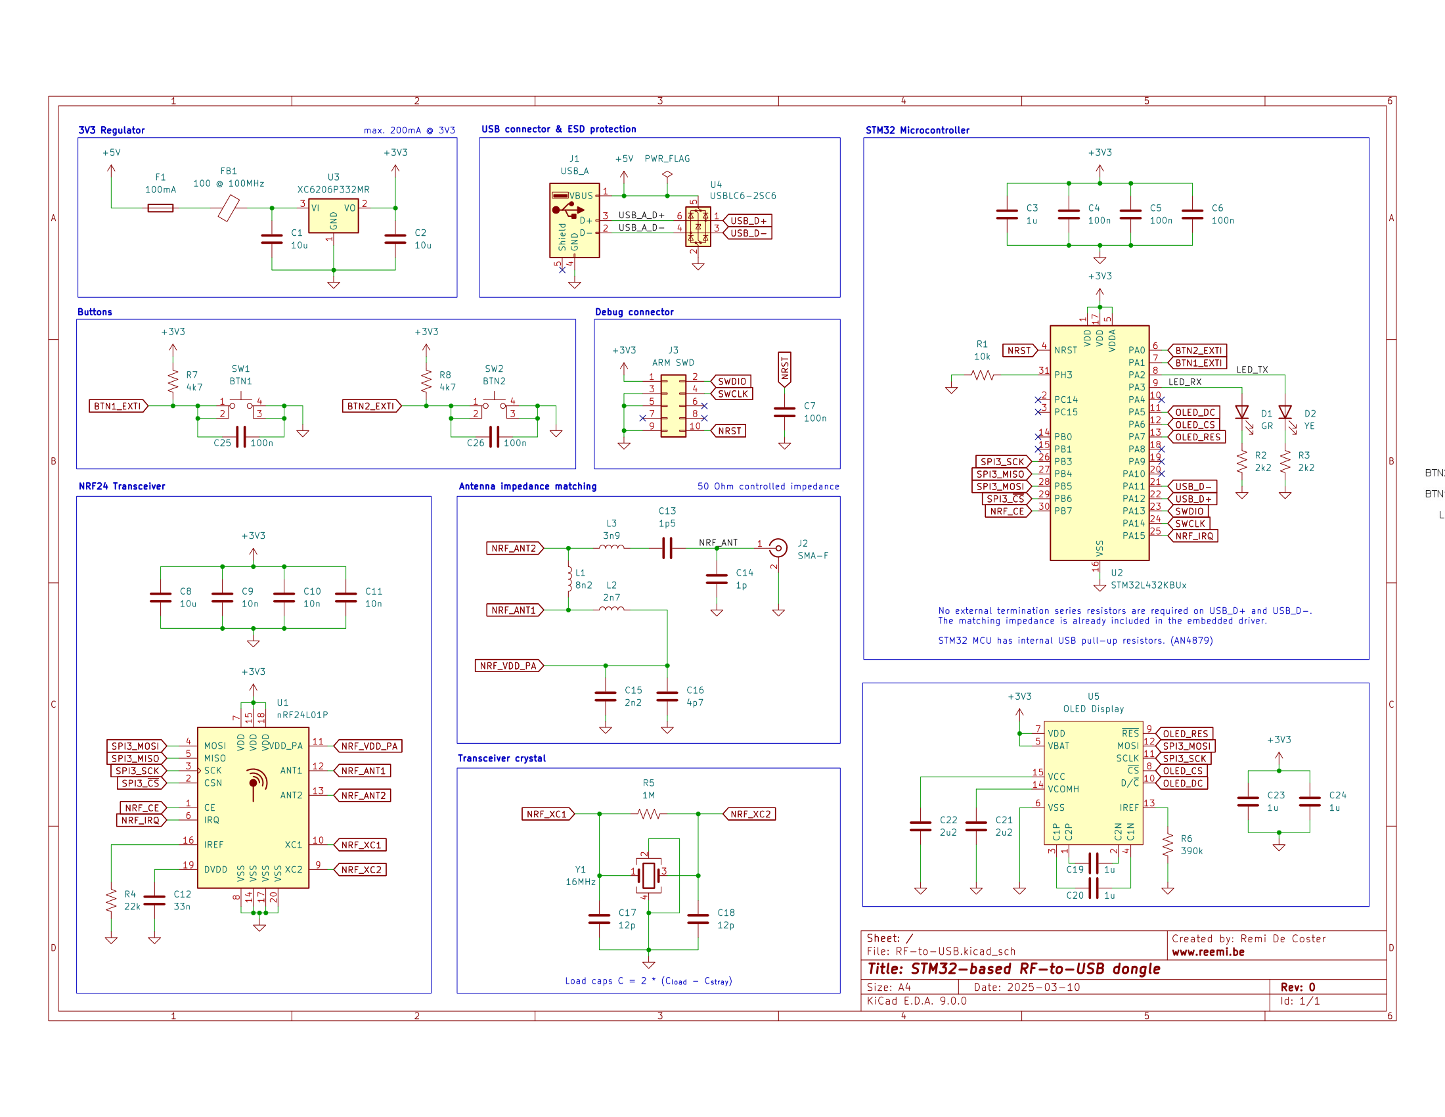Select the U1 nRF24L01P transceiver chip
This screenshot has width=1445, height=1117.
point(254,807)
